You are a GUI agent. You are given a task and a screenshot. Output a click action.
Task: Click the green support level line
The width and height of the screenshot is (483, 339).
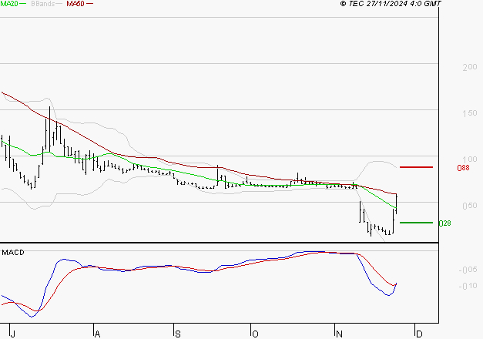tap(416, 223)
